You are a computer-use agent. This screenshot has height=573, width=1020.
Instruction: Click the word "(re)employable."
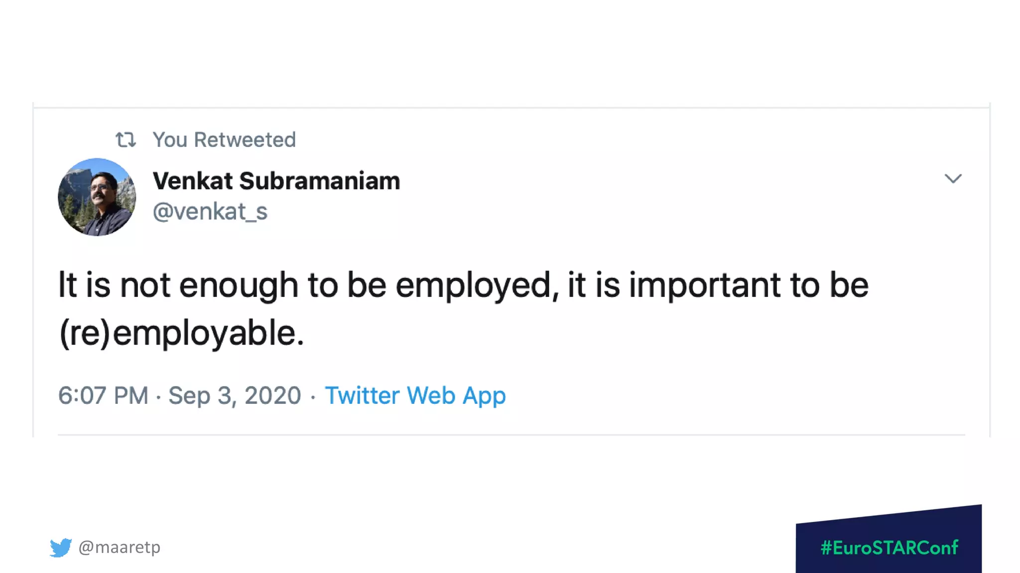click(182, 333)
